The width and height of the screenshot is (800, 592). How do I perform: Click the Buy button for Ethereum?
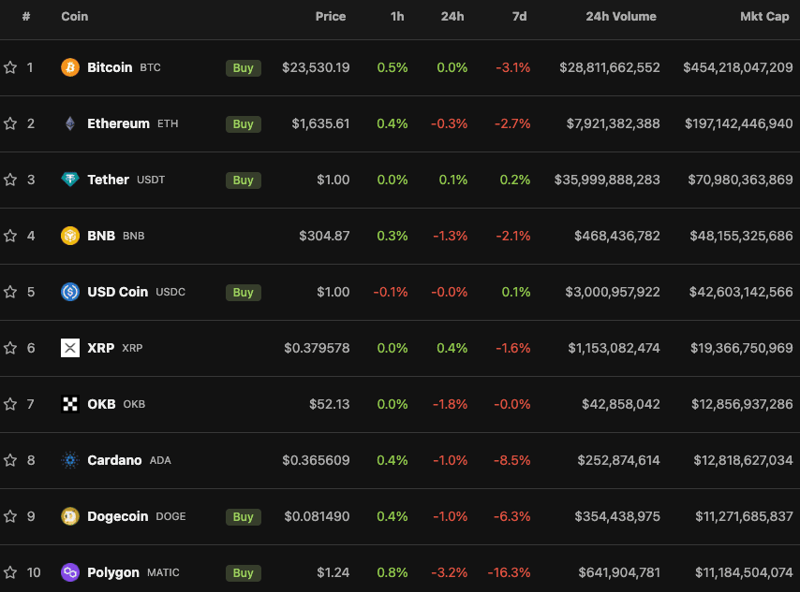(x=244, y=123)
